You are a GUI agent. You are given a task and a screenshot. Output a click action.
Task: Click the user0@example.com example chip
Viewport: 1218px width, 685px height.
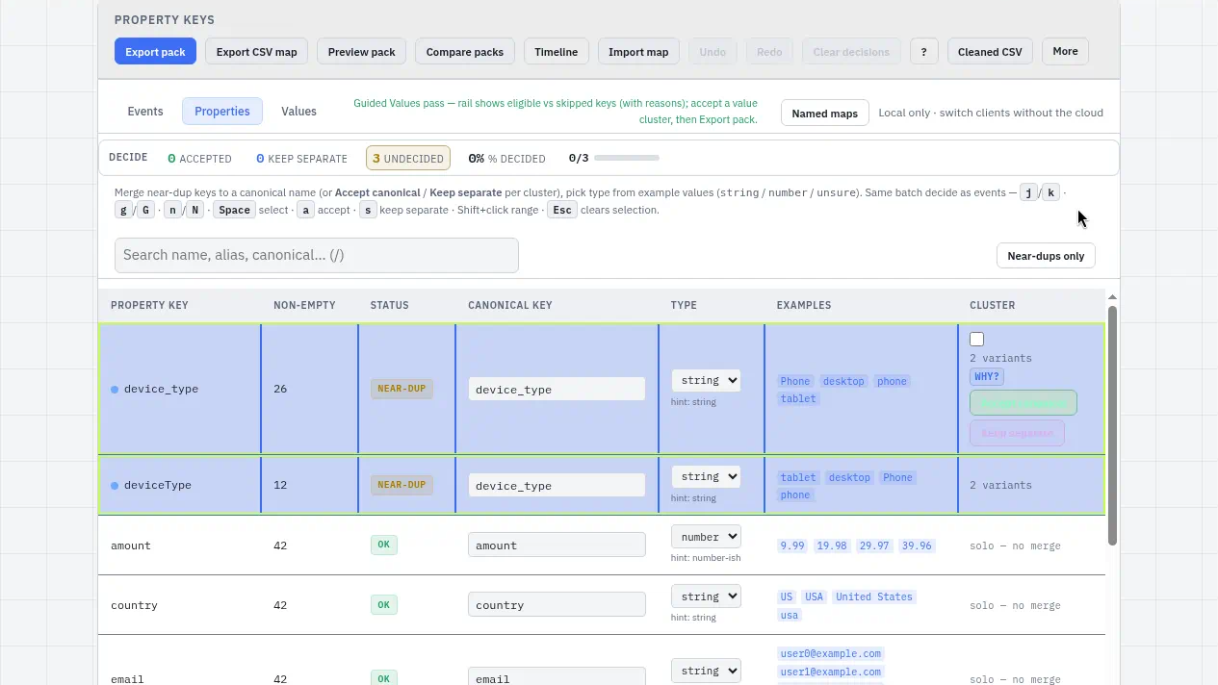click(x=830, y=653)
